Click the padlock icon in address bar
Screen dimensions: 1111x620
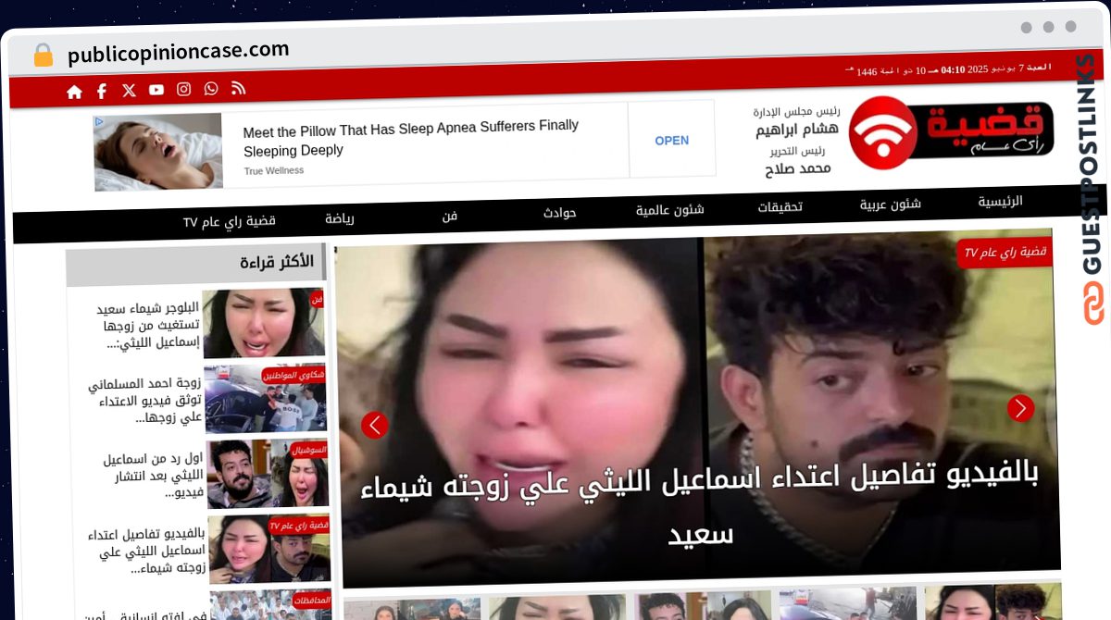[x=43, y=56]
